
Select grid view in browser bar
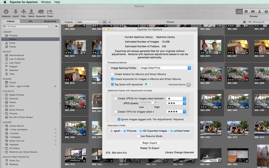tap(104, 22)
